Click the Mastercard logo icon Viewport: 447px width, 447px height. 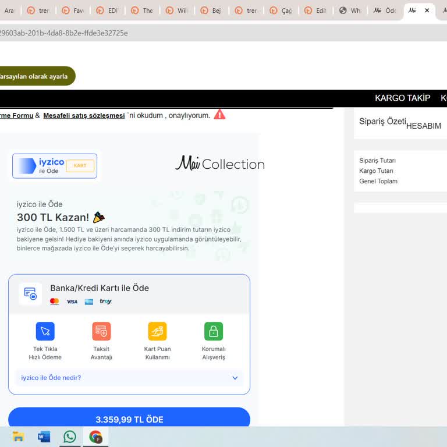55,301
